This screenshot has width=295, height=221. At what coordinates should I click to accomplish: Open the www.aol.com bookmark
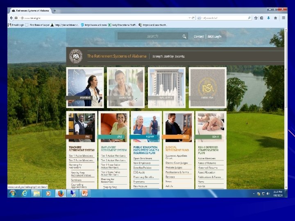(x=94, y=25)
